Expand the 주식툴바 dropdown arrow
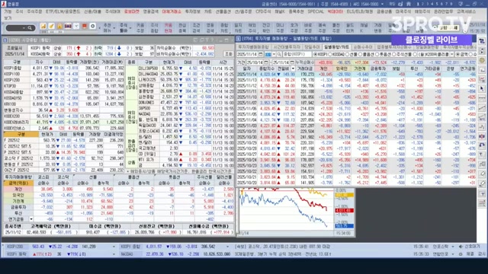The height and width of the screenshot is (274, 488). point(130,28)
